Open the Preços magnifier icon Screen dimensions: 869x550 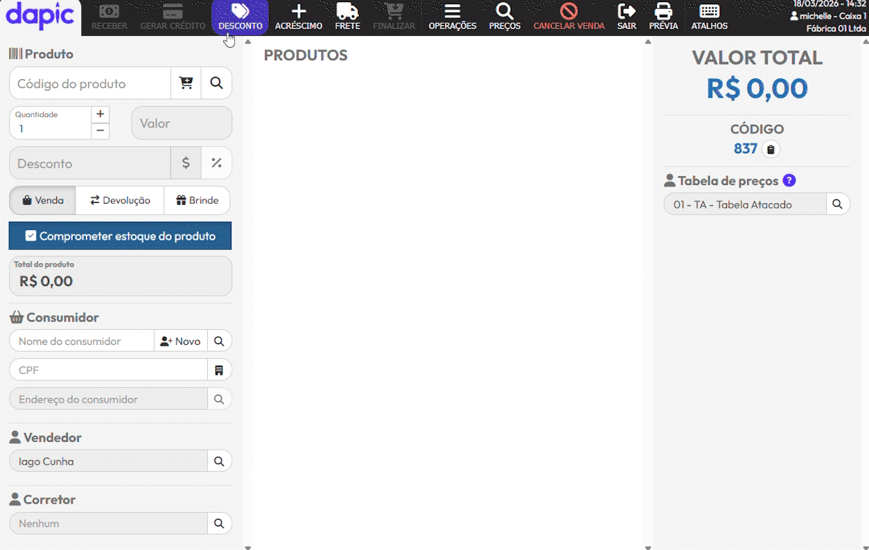[504, 12]
